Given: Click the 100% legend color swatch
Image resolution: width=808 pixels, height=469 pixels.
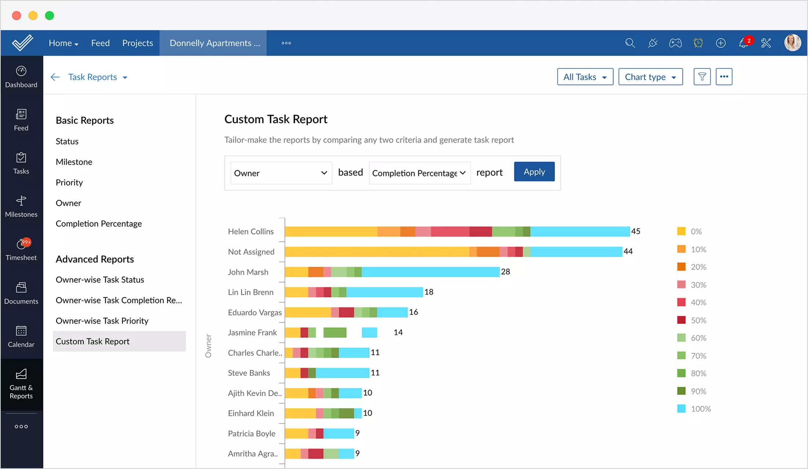Looking at the screenshot, I should pos(681,409).
